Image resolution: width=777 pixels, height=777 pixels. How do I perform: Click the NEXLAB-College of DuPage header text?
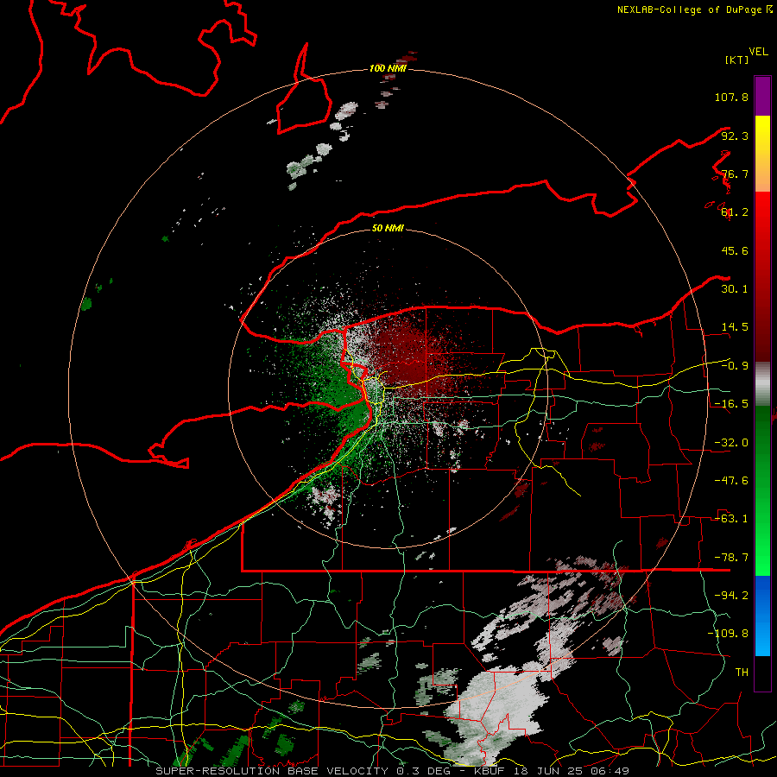(x=689, y=9)
